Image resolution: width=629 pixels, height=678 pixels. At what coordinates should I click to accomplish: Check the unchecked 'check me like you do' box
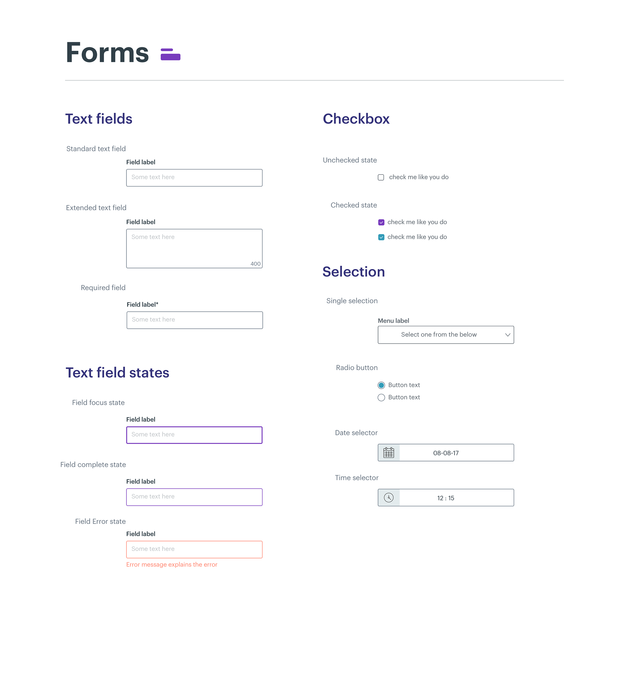pyautogui.click(x=381, y=177)
